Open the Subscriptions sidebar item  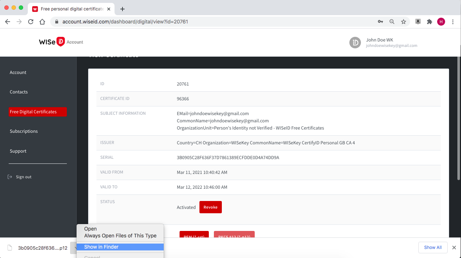(x=24, y=131)
